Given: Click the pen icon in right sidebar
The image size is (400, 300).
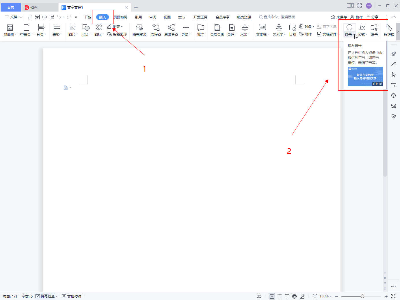Looking at the screenshot, I should 394,64.
